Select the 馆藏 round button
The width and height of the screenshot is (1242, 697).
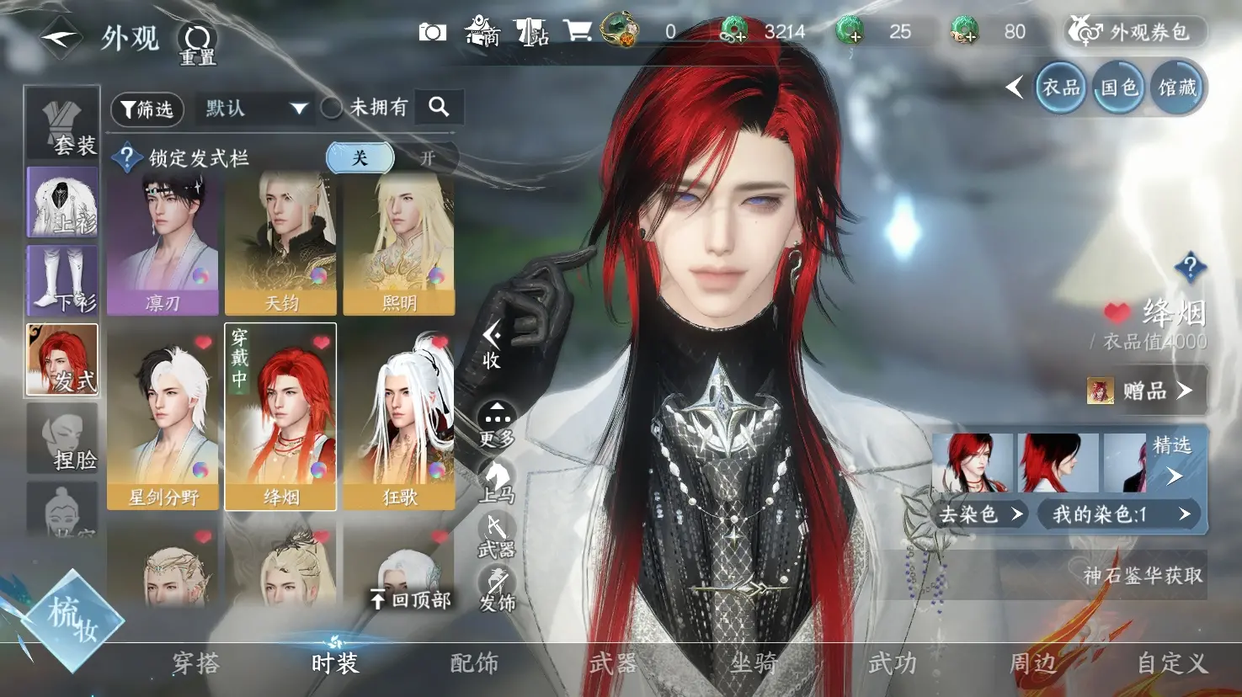pos(1177,88)
